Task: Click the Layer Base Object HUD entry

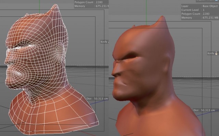Action: tap(199, 6)
